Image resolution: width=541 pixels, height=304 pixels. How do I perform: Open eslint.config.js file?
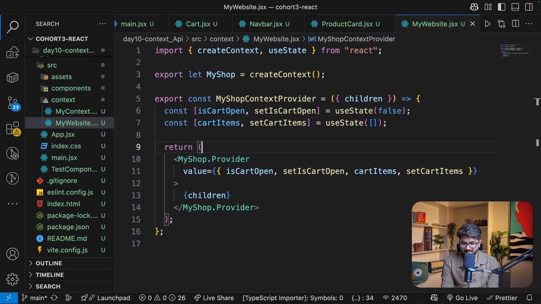69,192
